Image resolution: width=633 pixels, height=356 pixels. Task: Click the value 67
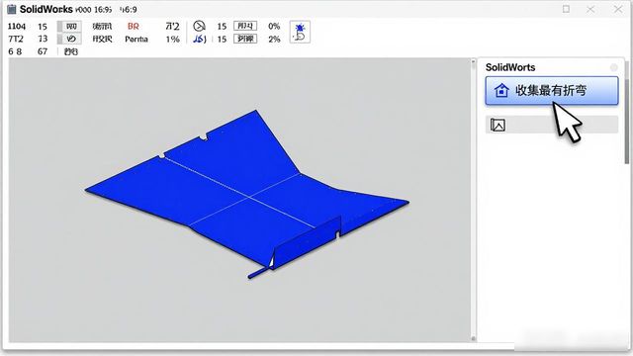click(x=43, y=51)
